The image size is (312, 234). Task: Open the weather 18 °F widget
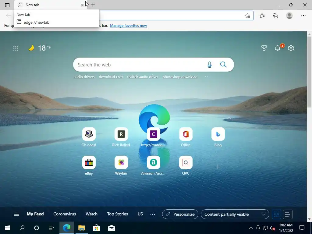click(x=39, y=48)
